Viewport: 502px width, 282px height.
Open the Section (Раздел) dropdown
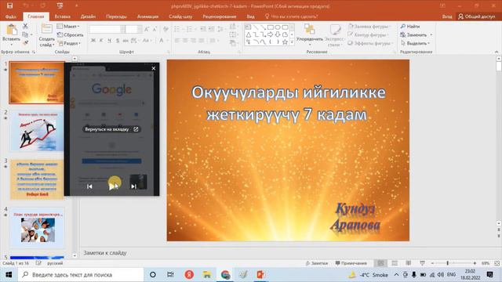coord(69,43)
